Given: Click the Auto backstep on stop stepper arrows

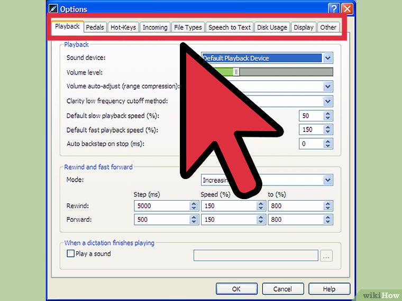Looking at the screenshot, I should 328,144.
